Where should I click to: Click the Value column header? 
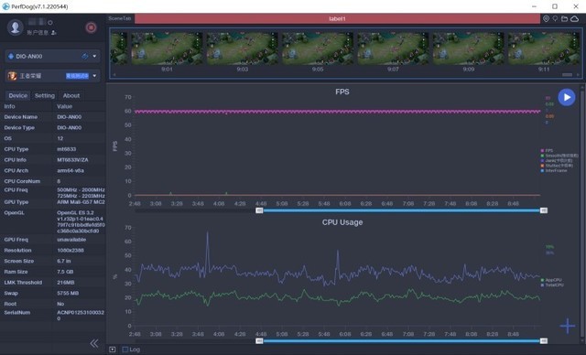coord(64,106)
